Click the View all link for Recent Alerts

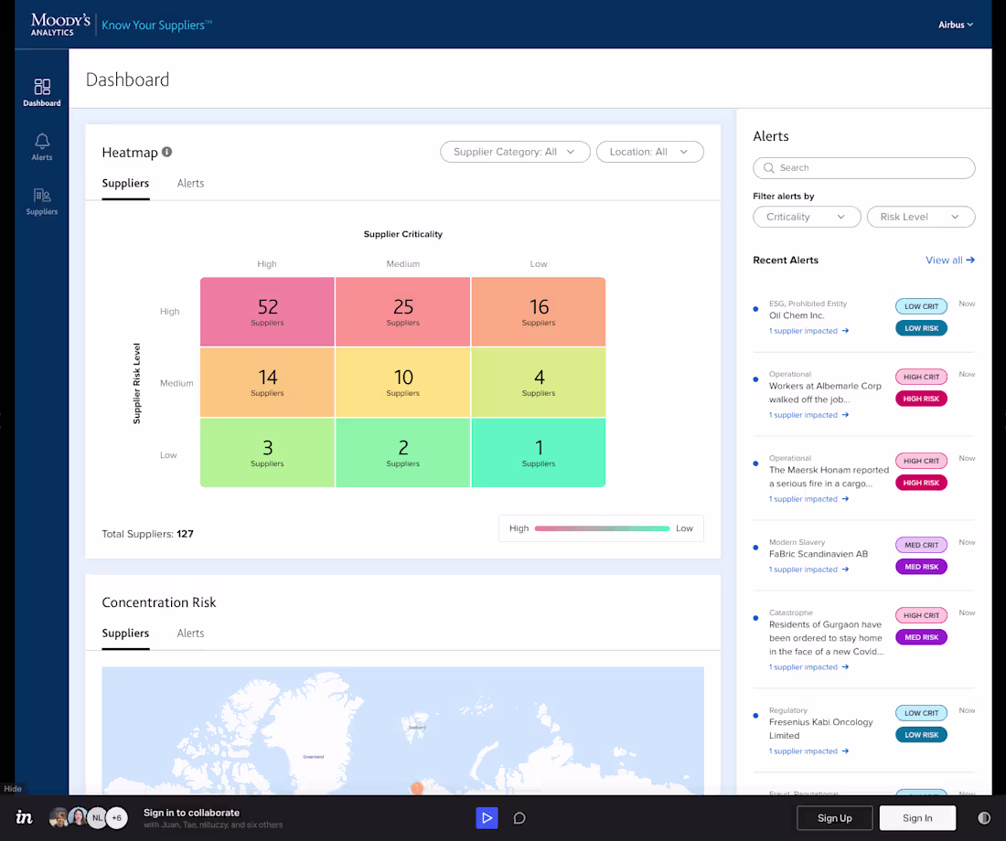[949, 260]
